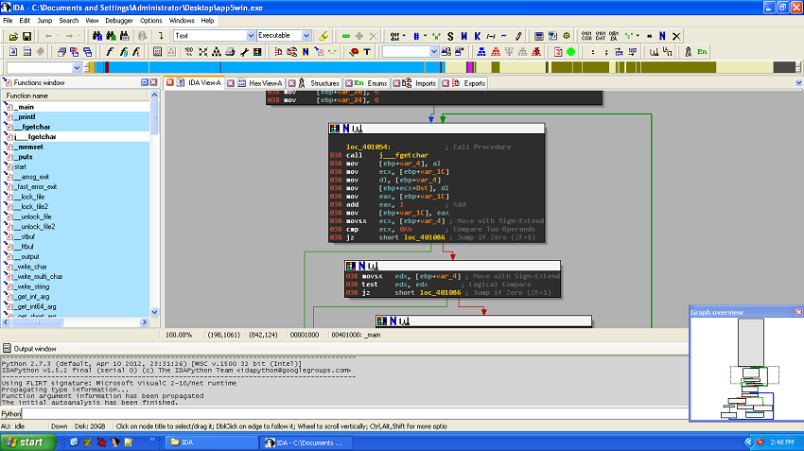Click the wrench settings icon

click(244, 52)
